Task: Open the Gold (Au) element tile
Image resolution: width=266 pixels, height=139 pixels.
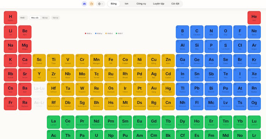Action: tap(154, 89)
